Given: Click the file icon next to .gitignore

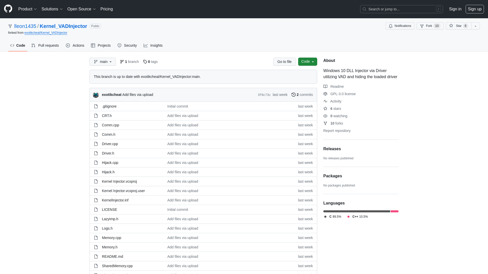Looking at the screenshot, I should [96, 106].
